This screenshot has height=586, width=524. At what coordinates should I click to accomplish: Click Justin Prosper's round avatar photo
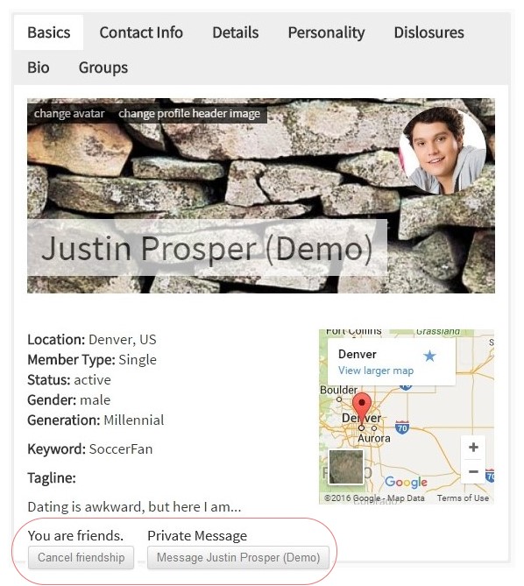click(x=443, y=151)
